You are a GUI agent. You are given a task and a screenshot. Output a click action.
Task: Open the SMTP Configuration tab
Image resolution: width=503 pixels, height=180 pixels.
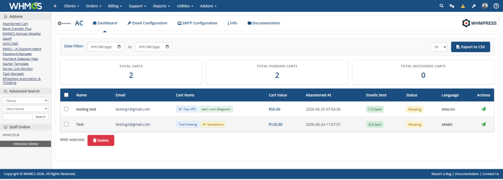pos(197,23)
